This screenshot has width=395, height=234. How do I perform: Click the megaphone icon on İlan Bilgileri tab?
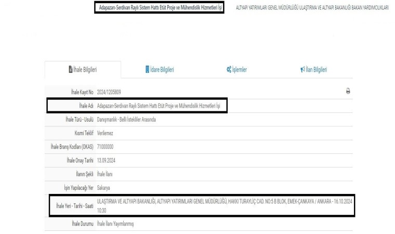tap(302, 70)
